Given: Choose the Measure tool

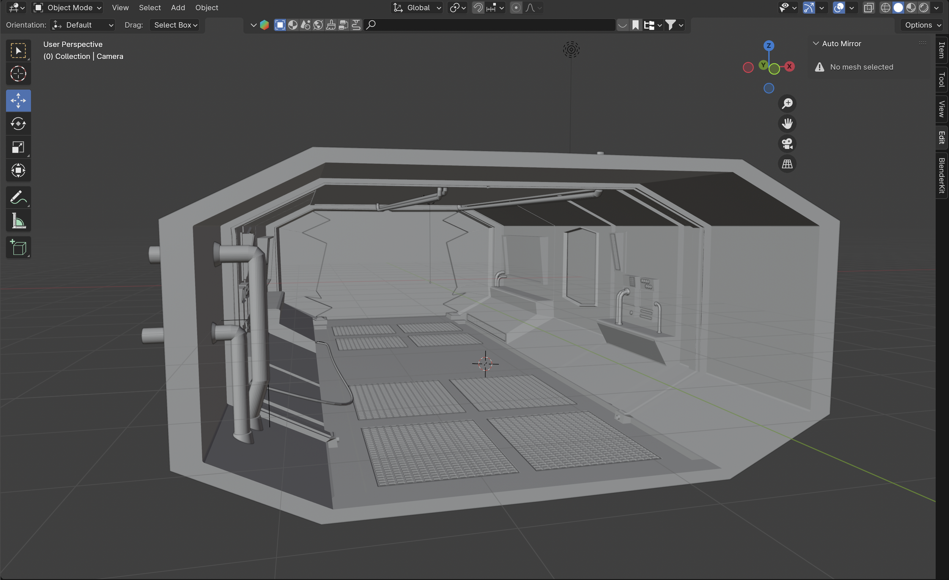Looking at the screenshot, I should click(18, 220).
